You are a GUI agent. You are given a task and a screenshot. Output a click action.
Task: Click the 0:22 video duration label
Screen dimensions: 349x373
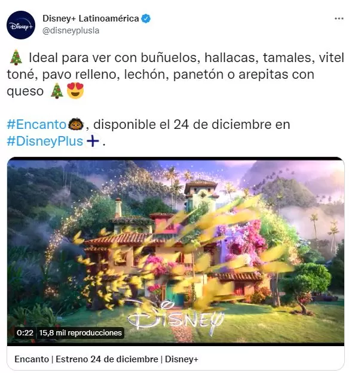coord(25,332)
